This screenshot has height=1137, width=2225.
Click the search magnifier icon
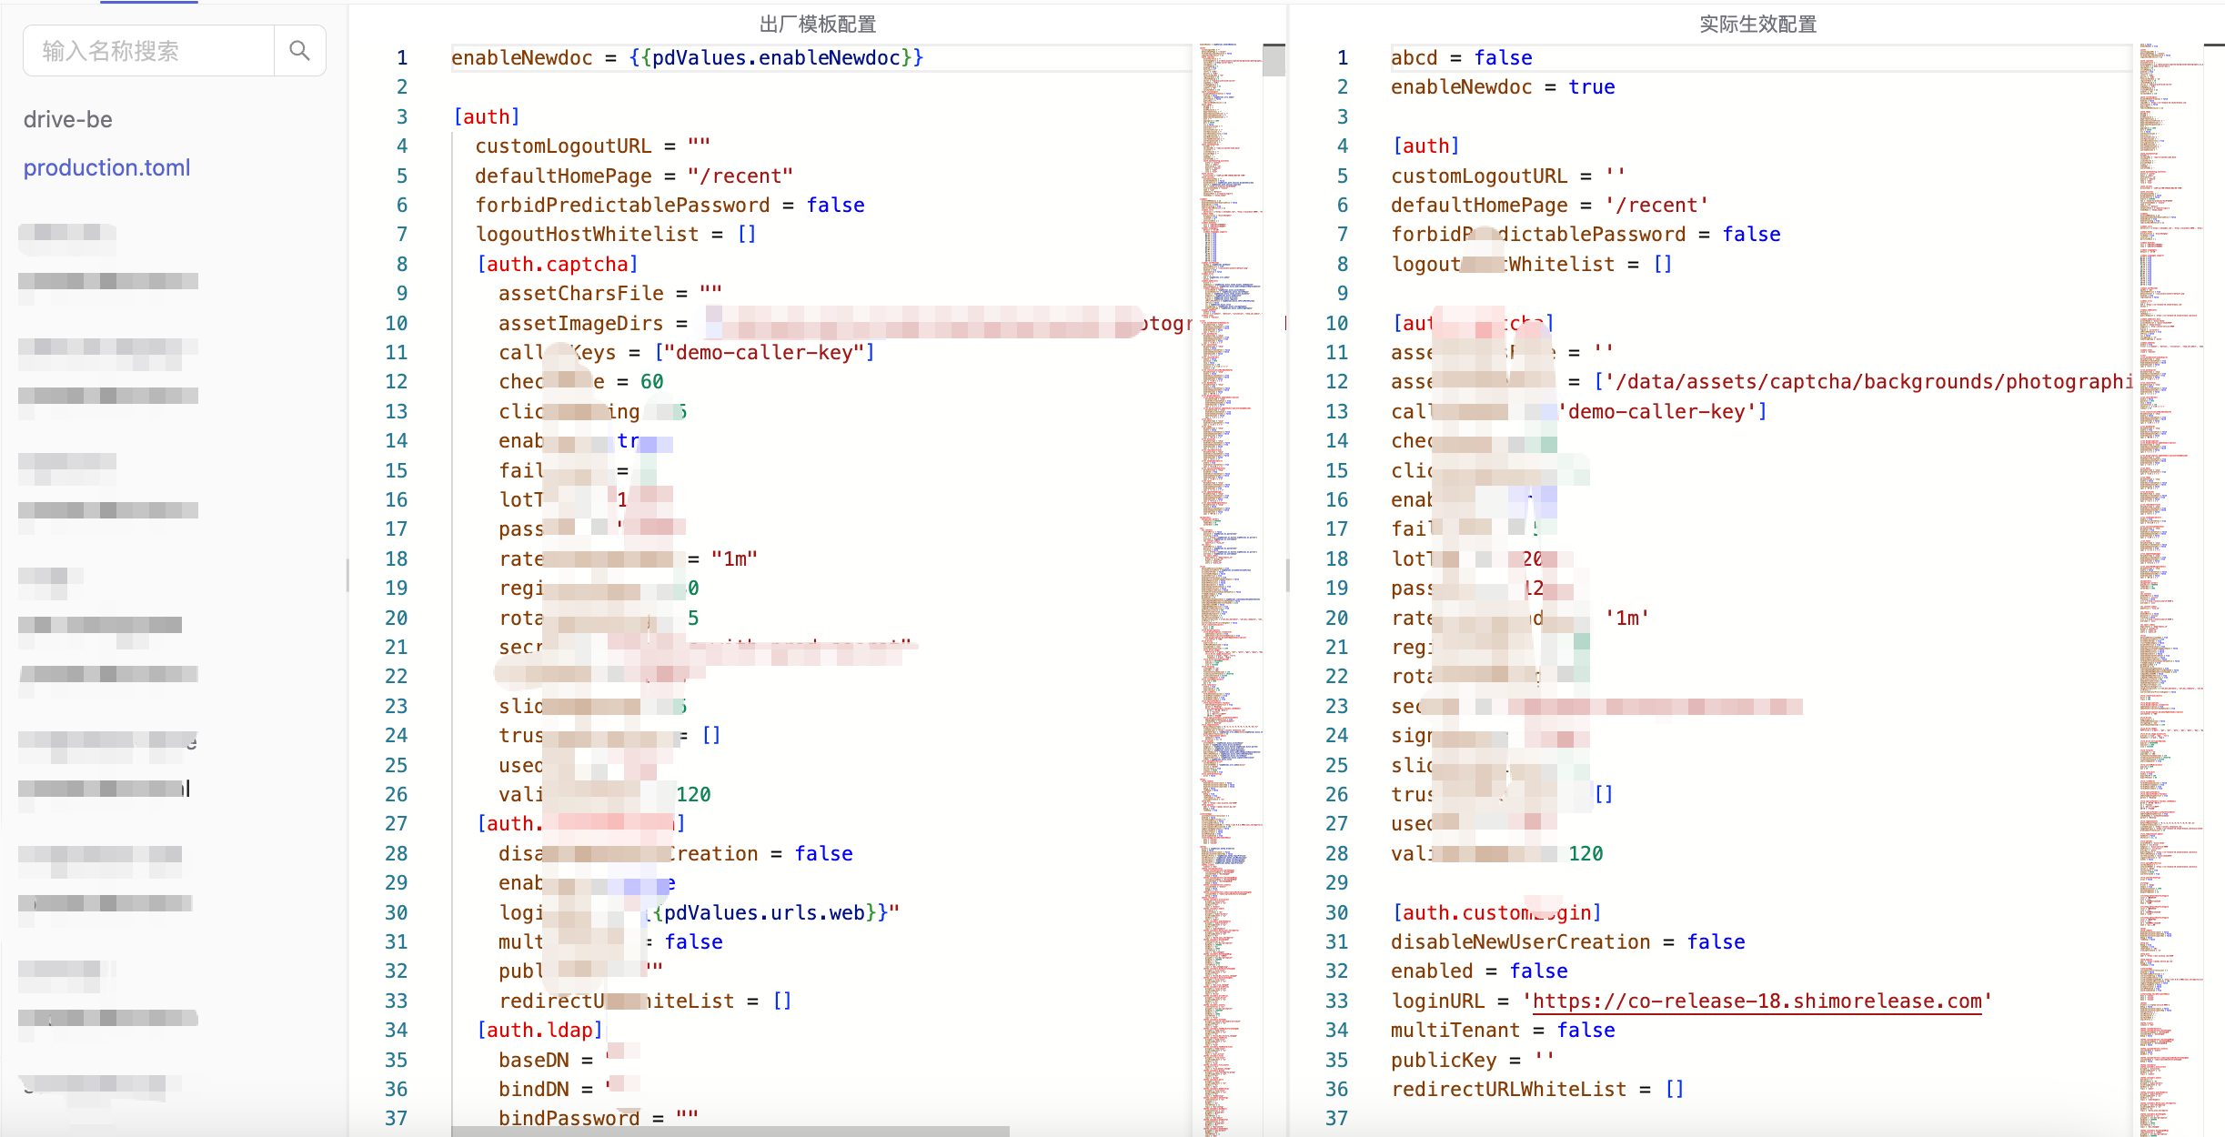point(299,51)
